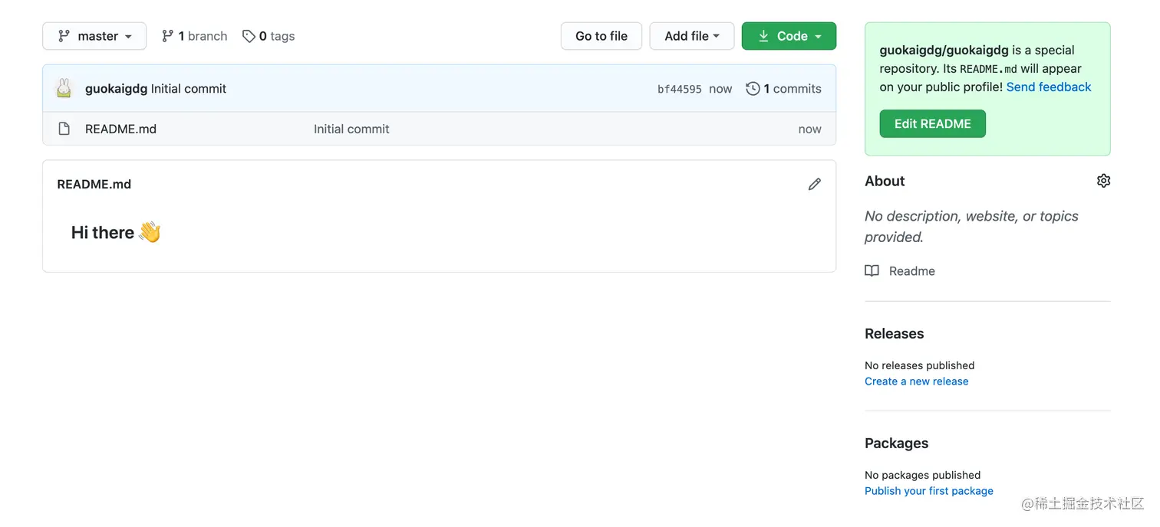
Task: Open README.md in the file list
Action: pyautogui.click(x=120, y=129)
